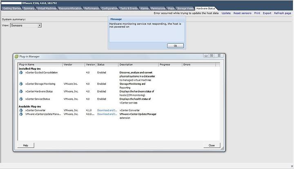294x169 pixels.
Task: Click version 4.1.0 of vCenter Converter
Action: (x=89, y=110)
